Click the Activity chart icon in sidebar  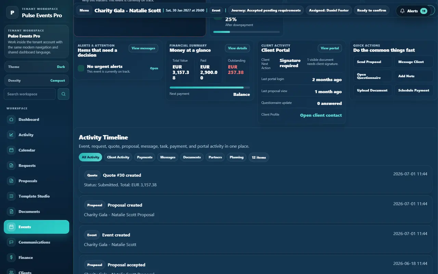(x=11, y=135)
